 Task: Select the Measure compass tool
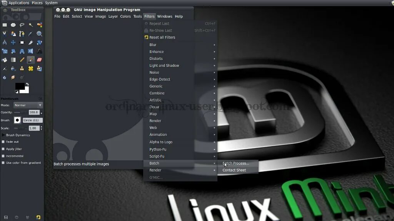5,42
